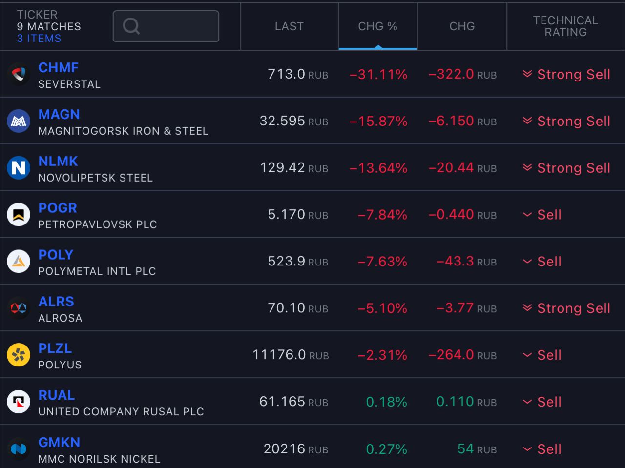This screenshot has height=468, width=625.
Task: Click the 20216 RUB last price
Action: coord(296,449)
